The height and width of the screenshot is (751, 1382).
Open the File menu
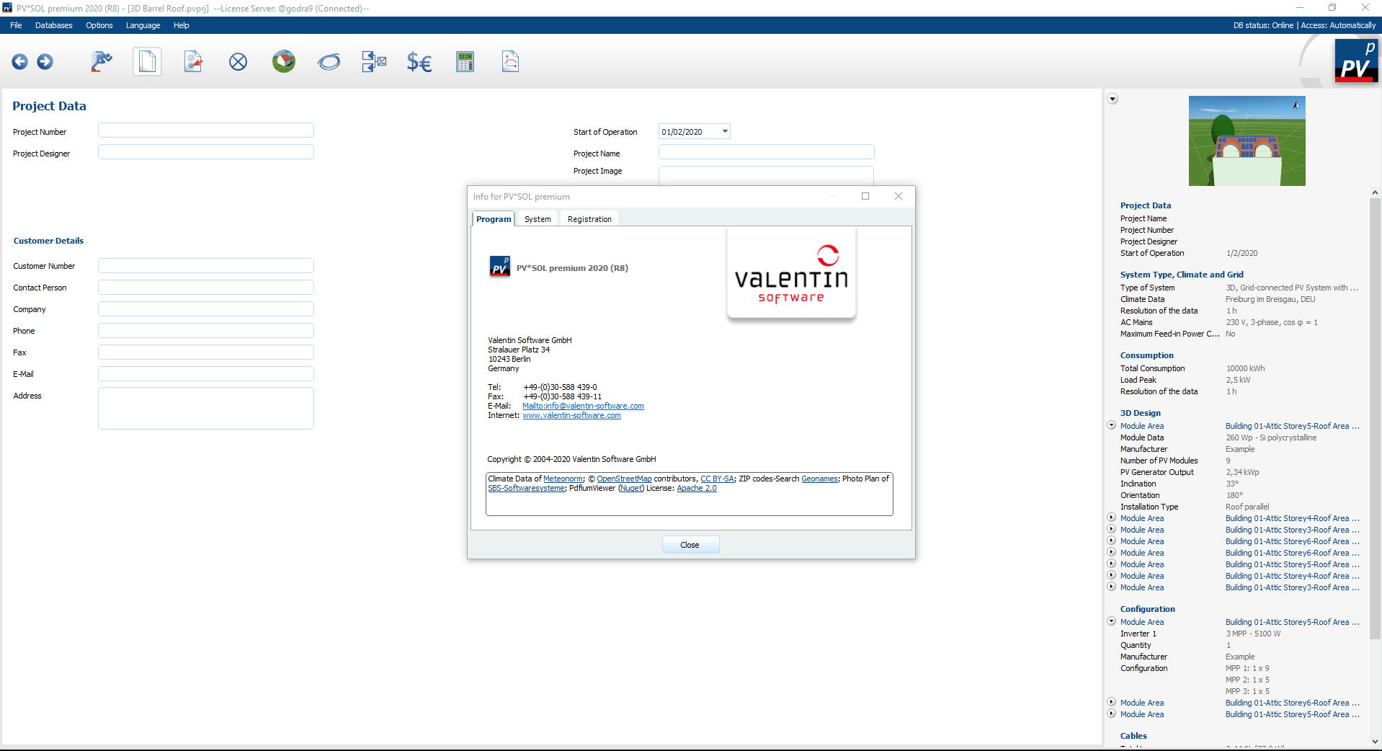pos(16,25)
